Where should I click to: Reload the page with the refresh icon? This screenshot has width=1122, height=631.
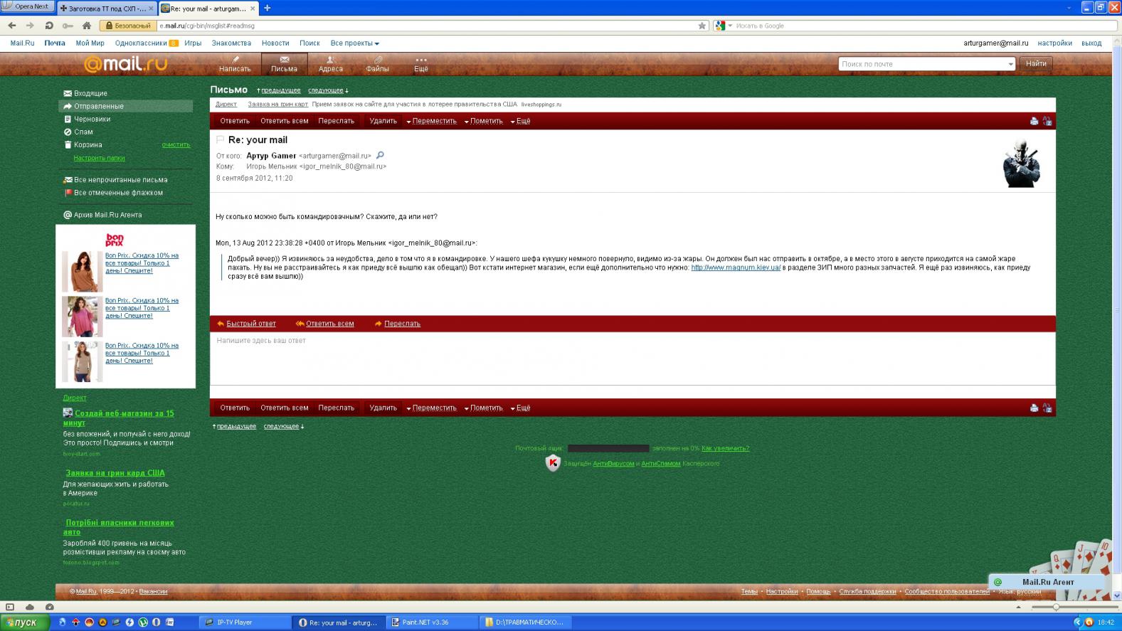pyautogui.click(x=49, y=26)
